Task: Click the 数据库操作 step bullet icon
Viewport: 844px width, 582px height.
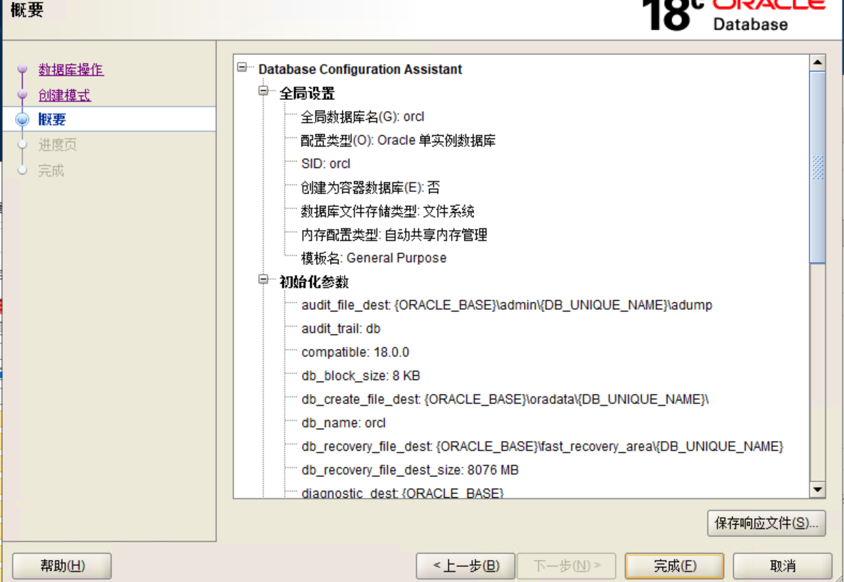Action: click(x=22, y=69)
